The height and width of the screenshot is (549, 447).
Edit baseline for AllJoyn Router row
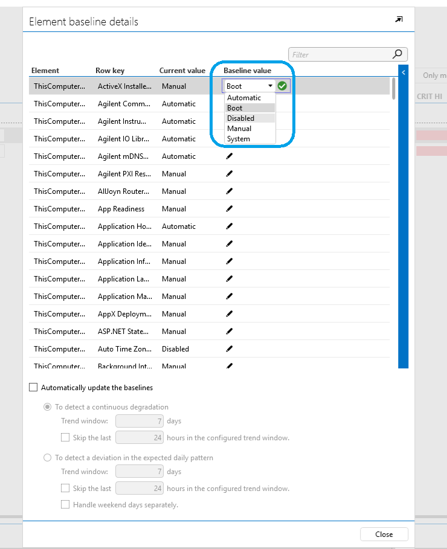(x=229, y=191)
